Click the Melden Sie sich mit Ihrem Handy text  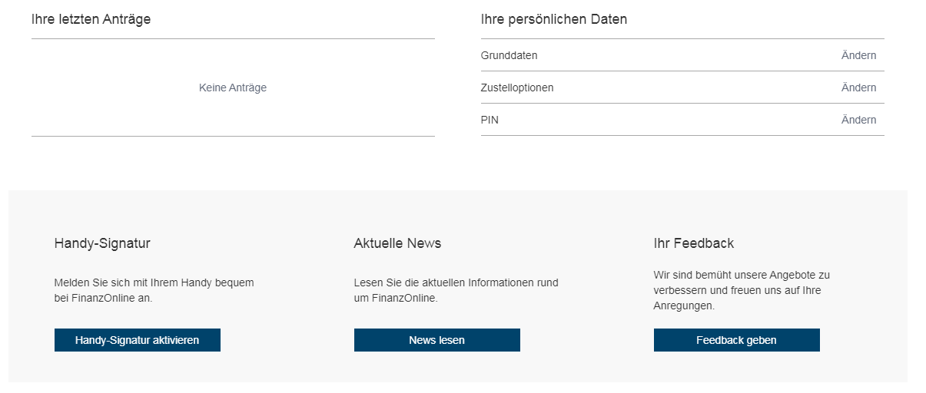tap(154, 290)
